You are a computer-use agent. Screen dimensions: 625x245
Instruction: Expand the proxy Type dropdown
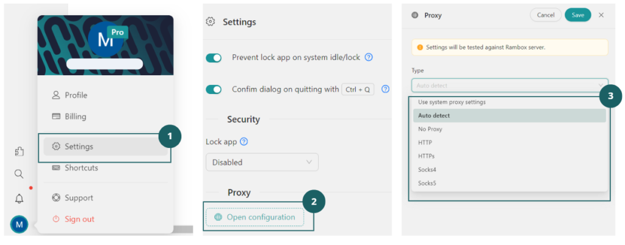coord(510,86)
